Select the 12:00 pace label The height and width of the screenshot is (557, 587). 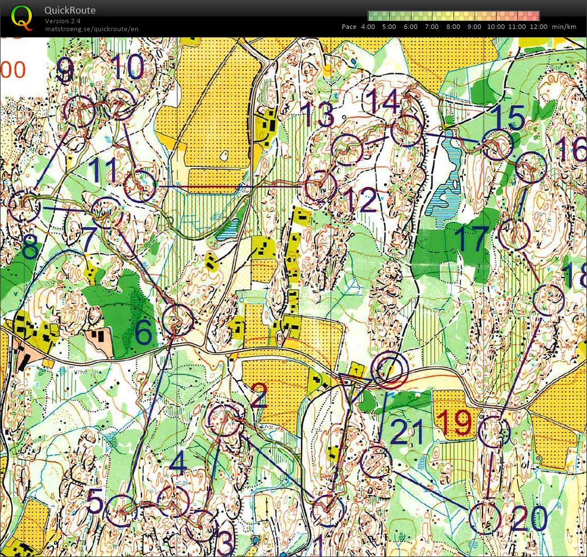pyautogui.click(x=538, y=27)
